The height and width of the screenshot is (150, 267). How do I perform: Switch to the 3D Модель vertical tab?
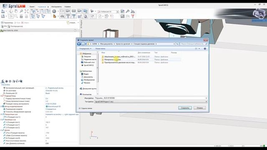click(x=81, y=24)
